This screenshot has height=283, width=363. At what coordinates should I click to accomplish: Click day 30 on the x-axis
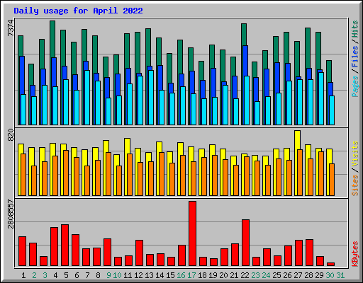330,275
